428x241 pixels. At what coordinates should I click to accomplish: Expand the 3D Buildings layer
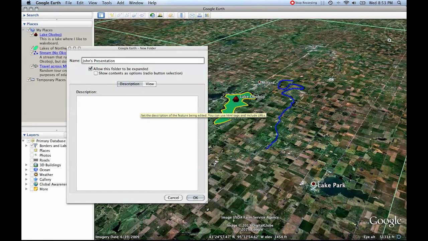26,165
